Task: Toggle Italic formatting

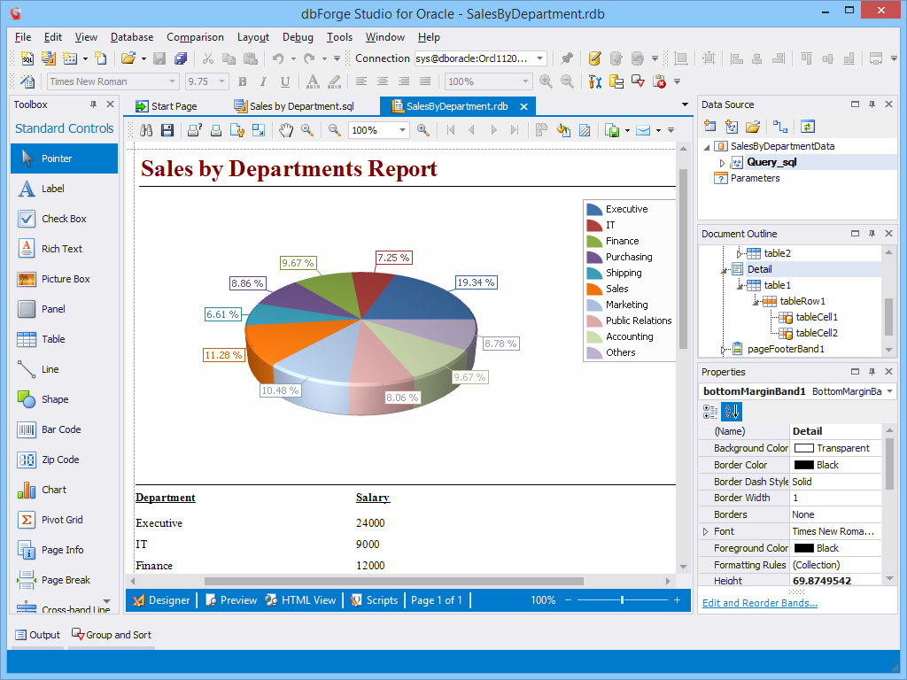Action: [x=264, y=81]
